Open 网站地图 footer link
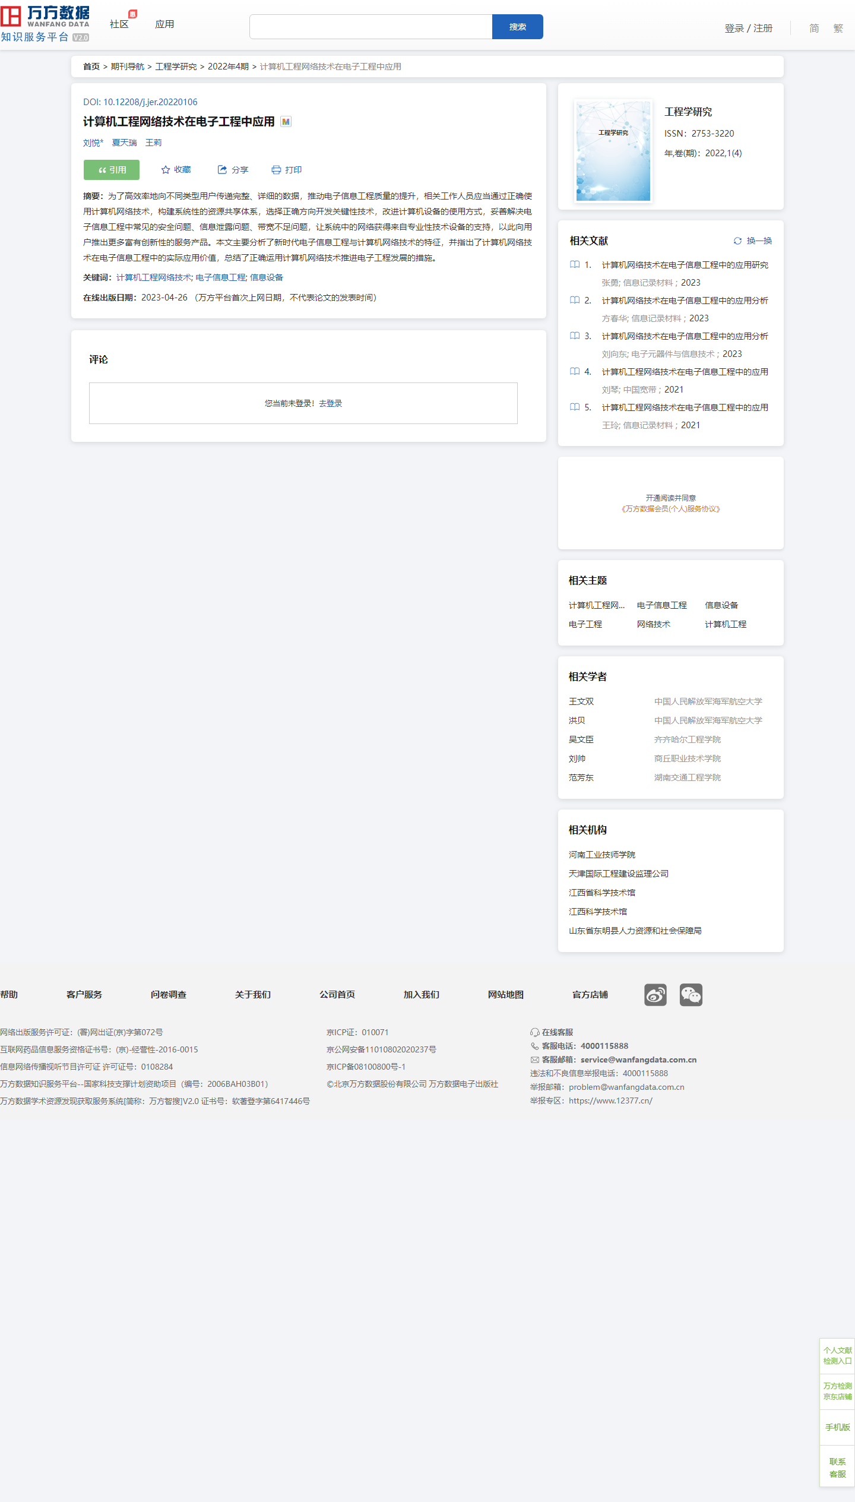 (x=506, y=994)
